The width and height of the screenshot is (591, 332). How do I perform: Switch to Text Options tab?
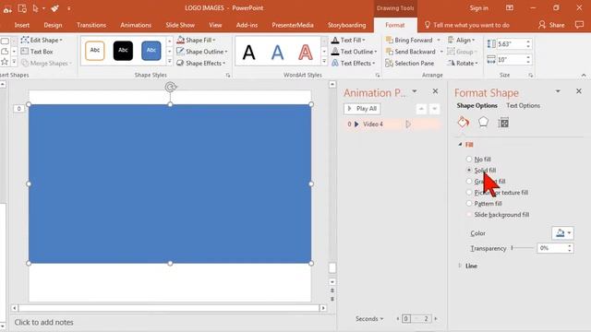(x=524, y=105)
